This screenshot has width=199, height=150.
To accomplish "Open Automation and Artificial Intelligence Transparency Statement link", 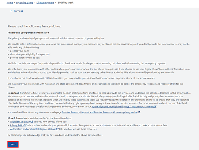I will 122,106.
